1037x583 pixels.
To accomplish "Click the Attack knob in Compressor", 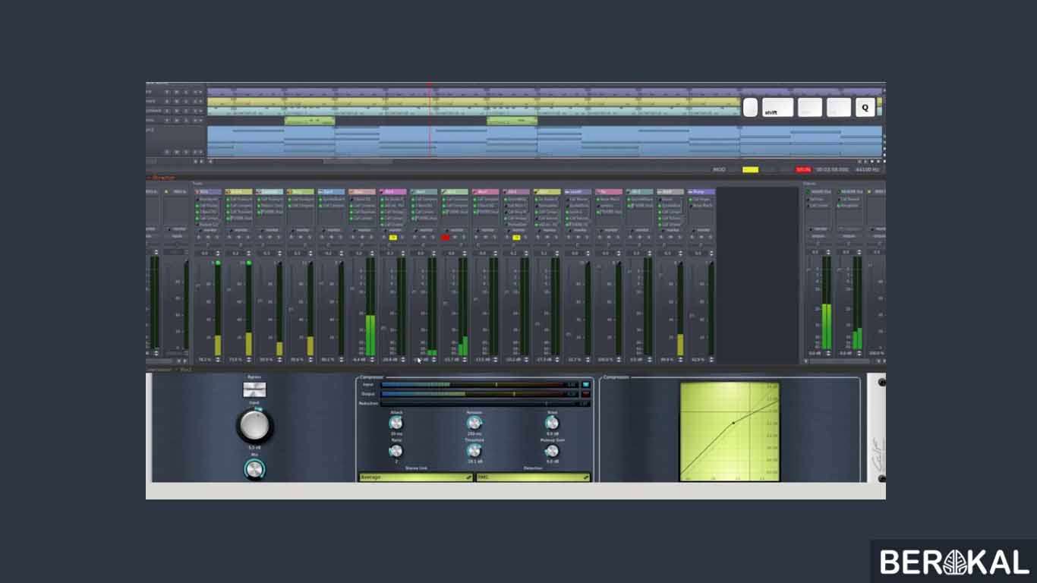I will [396, 424].
